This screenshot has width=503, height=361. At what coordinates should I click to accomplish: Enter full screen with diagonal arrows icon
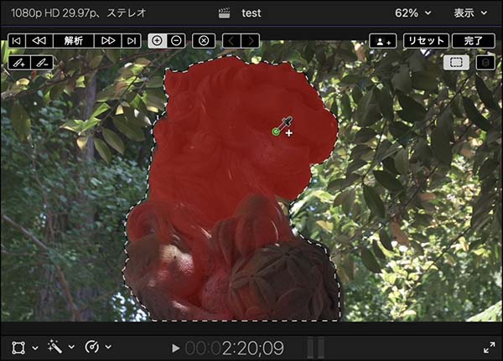tap(490, 348)
